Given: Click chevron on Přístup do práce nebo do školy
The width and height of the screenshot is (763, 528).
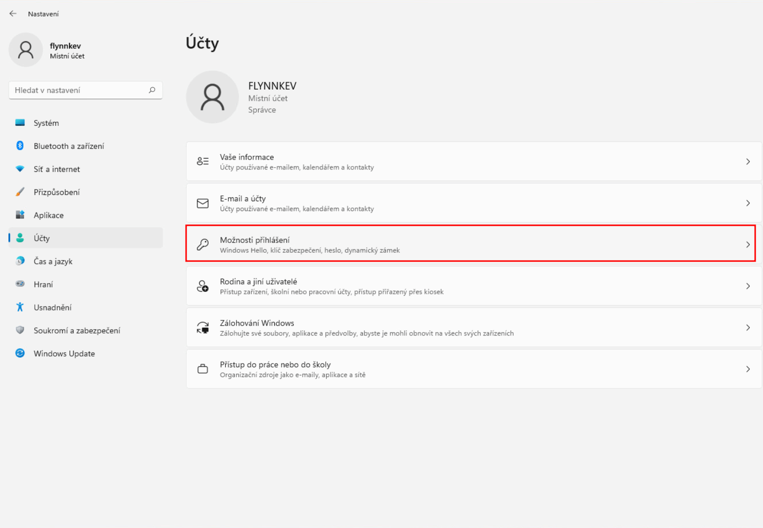Looking at the screenshot, I should (747, 369).
